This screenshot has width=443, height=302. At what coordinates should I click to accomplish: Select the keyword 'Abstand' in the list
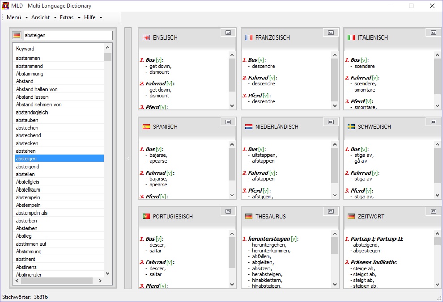pos(25,81)
